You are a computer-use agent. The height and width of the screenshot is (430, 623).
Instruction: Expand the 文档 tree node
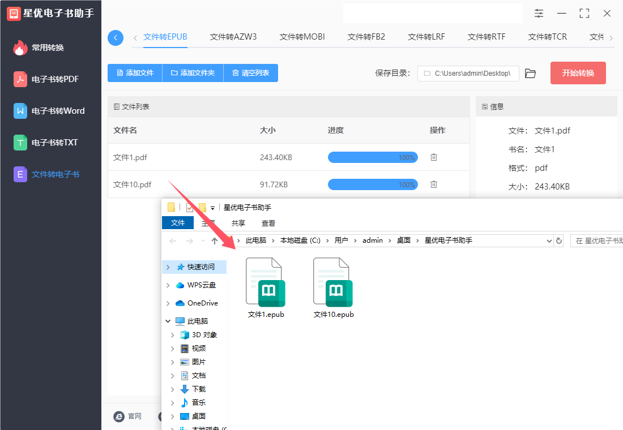tap(172, 376)
